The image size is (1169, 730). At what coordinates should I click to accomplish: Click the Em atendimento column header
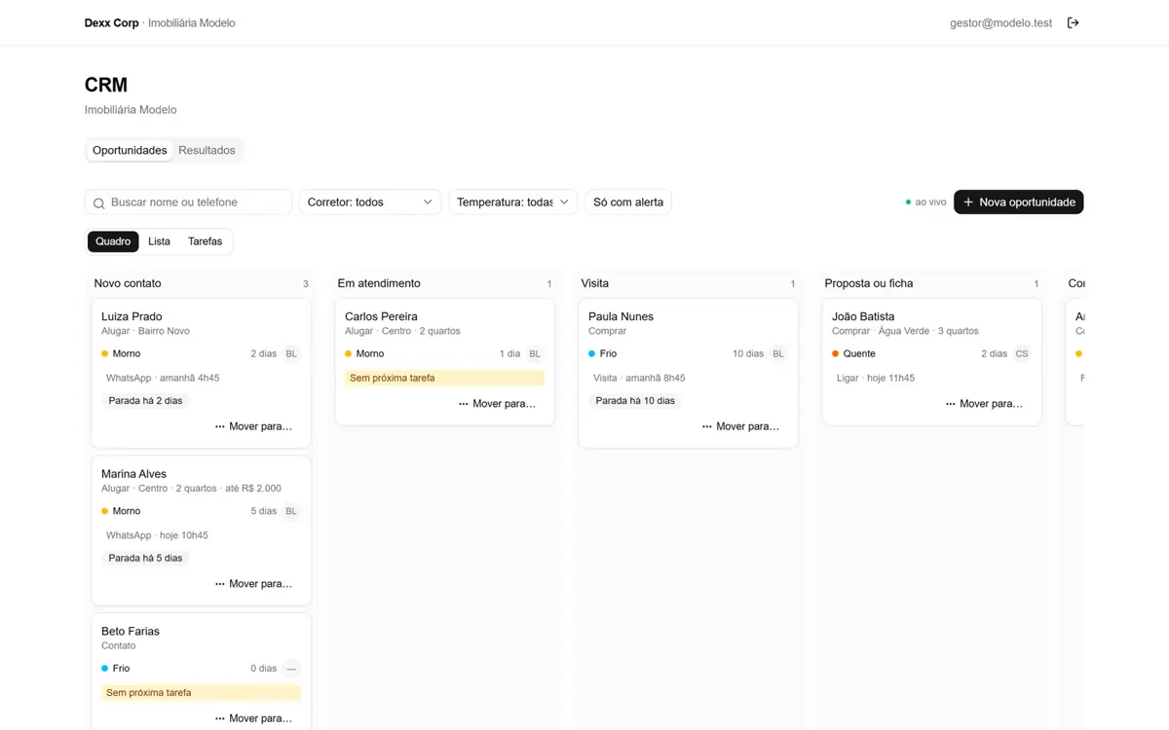tap(379, 283)
